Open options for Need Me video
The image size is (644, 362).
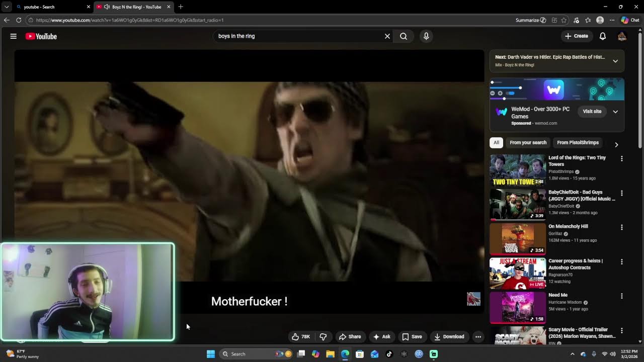coord(622,296)
